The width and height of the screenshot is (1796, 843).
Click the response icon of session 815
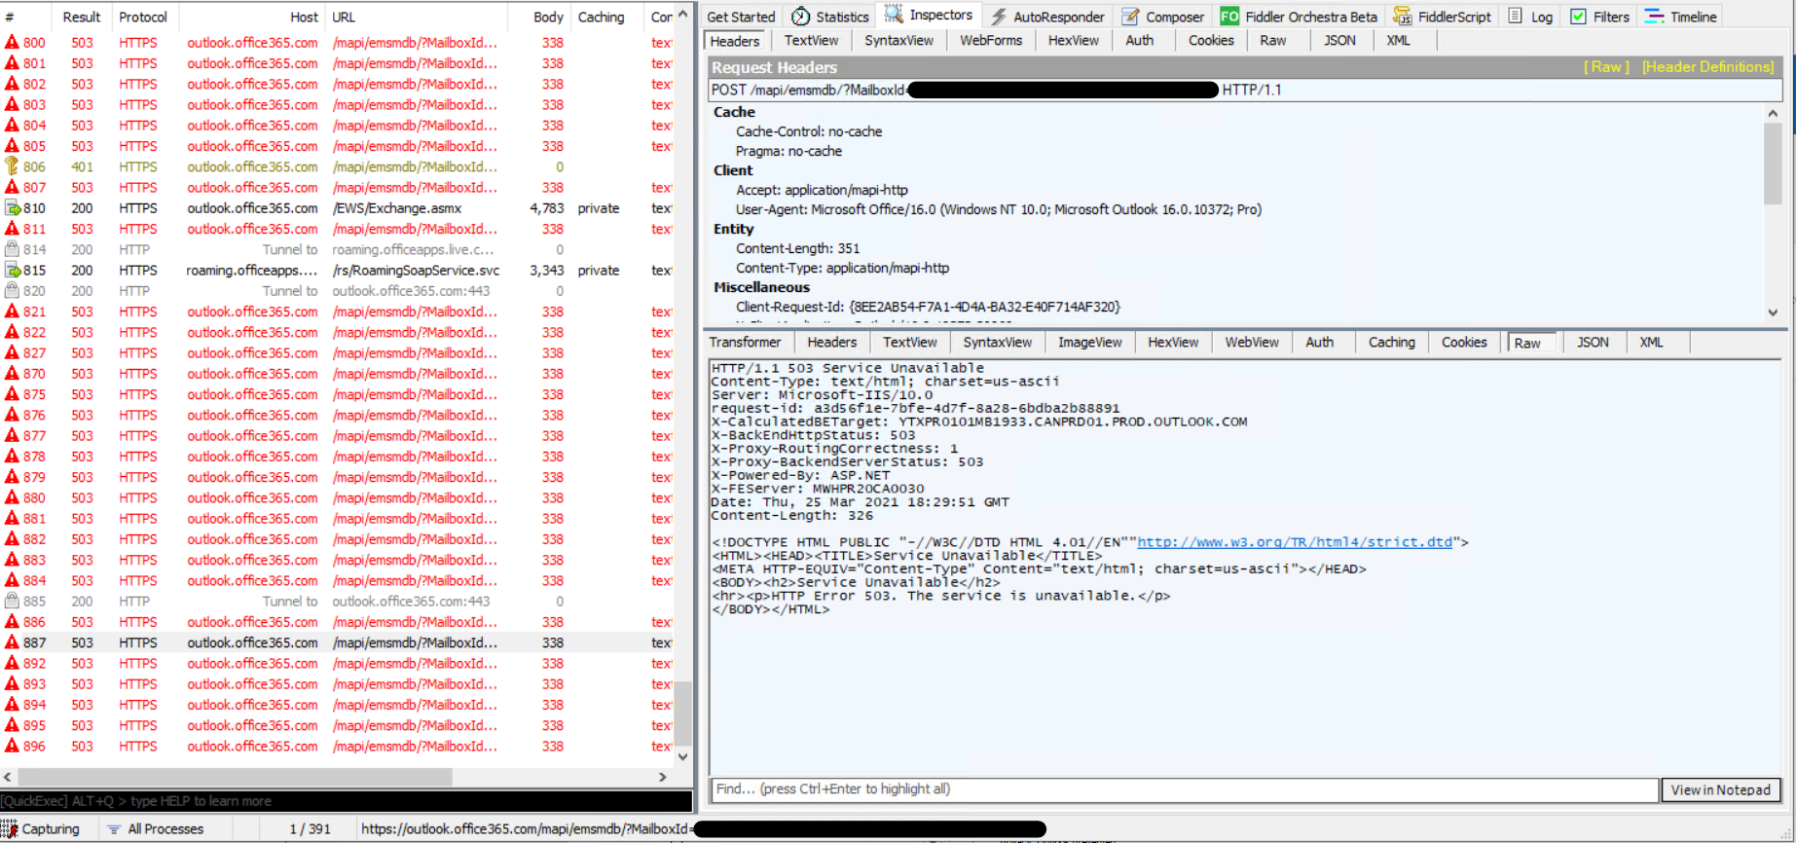point(13,271)
